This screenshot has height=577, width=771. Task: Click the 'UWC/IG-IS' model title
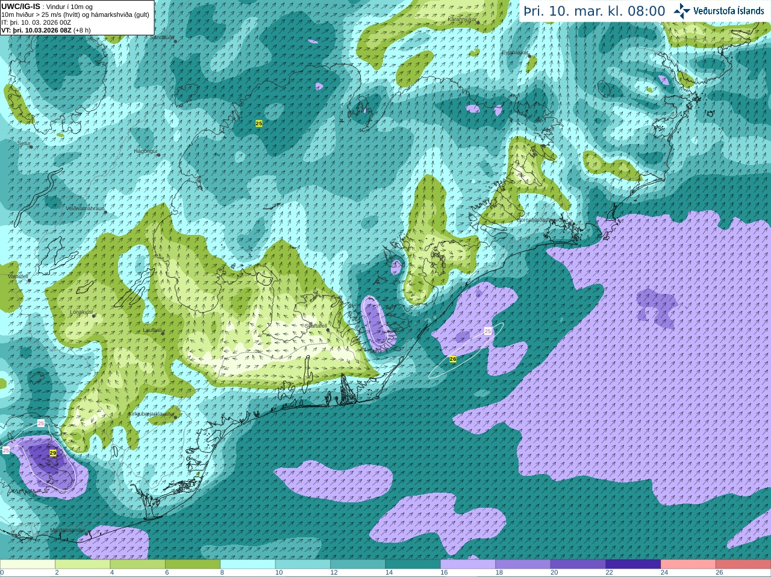tap(20, 6)
